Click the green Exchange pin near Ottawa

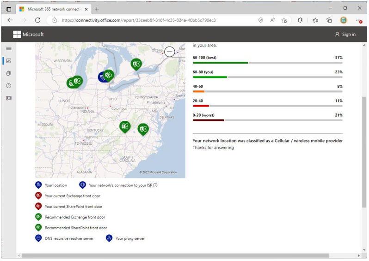136,64
